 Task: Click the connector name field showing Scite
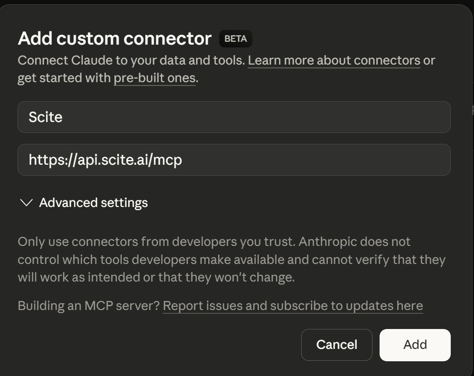click(x=234, y=117)
